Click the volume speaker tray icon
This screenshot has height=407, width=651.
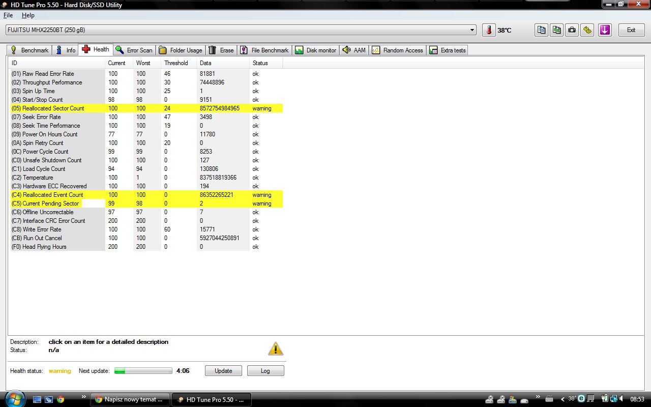[x=622, y=399]
